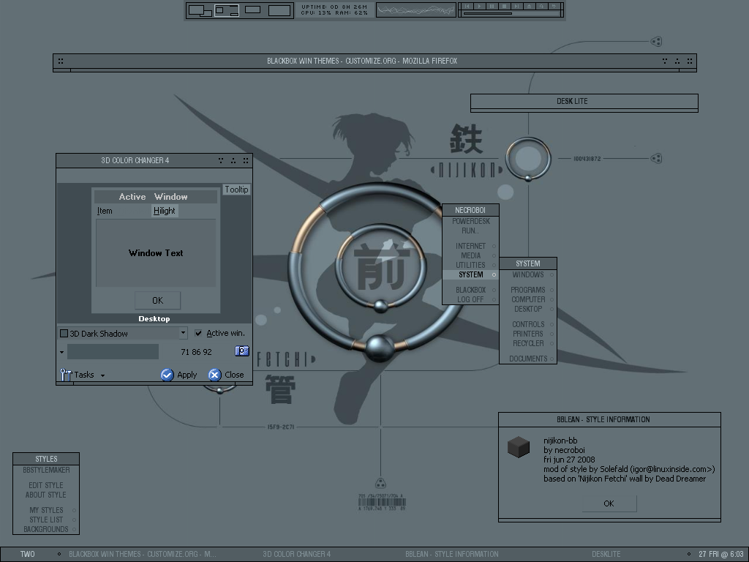749x562 pixels.
Task: Expand MEDIA submenu in Necroboi menu
Action: 470,255
